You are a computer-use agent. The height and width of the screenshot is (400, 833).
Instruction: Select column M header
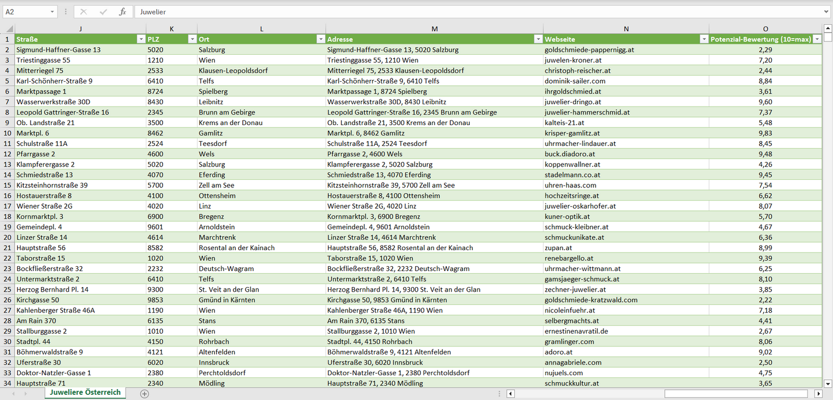tap(434, 29)
